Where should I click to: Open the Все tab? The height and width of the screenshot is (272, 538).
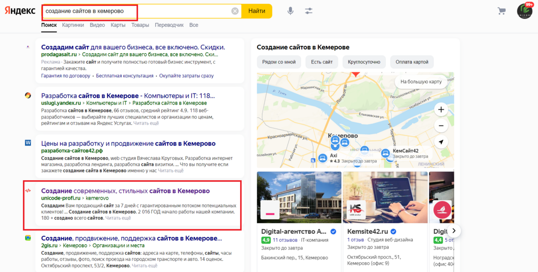(x=194, y=25)
